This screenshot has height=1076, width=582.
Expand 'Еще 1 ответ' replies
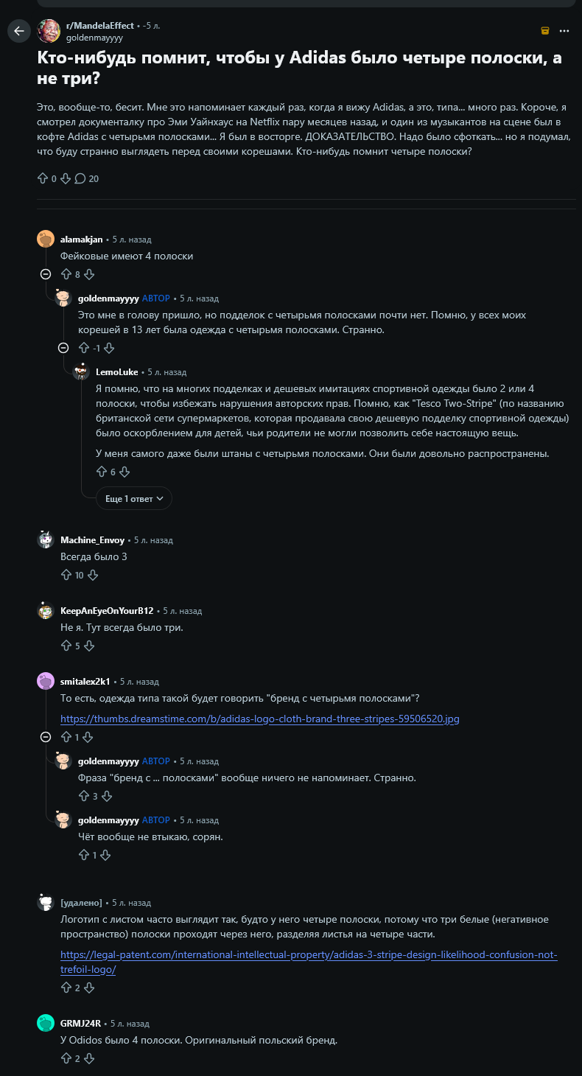tap(134, 499)
